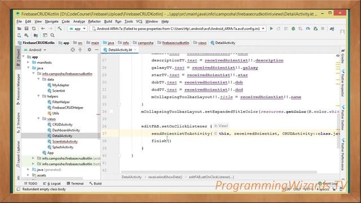Viewport: 361px width, 203px height.
Task: Click the Open file toolbar icon
Action: 19,29
